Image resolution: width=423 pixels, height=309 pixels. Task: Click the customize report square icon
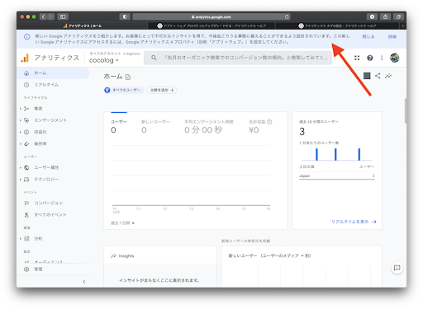click(367, 76)
